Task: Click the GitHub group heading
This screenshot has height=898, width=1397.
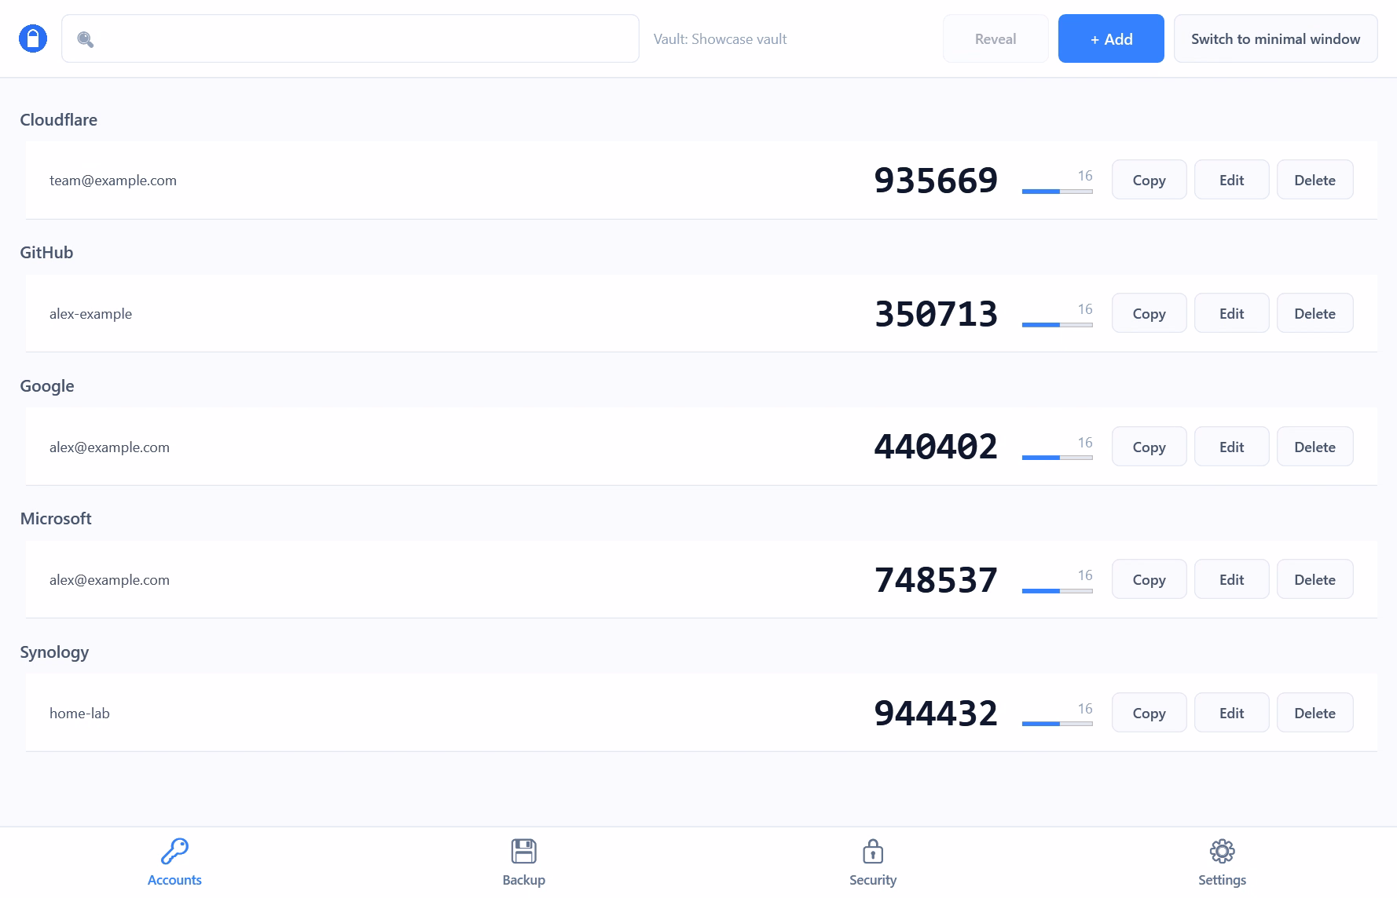Action: 46,253
